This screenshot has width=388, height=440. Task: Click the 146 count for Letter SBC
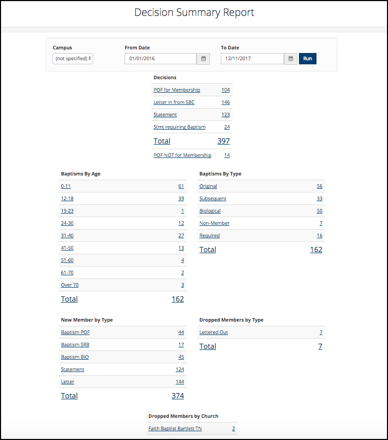click(225, 102)
